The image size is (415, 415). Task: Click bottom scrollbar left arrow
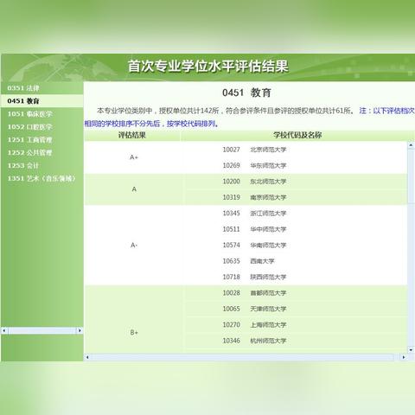(x=87, y=357)
